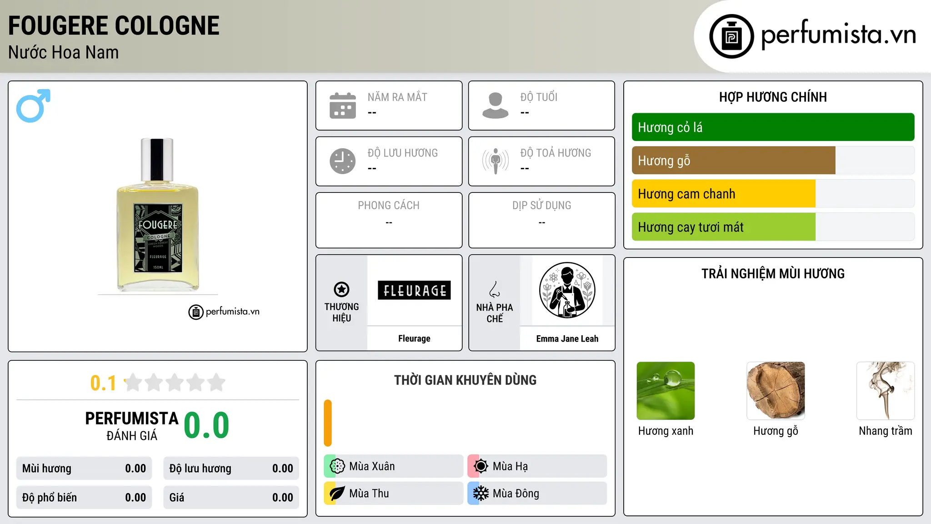
Task: Click the nose icon above Nhà pha chế
Action: [x=495, y=289]
